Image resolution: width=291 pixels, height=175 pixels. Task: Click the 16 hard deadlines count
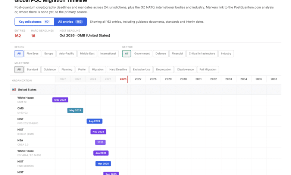point(33,36)
